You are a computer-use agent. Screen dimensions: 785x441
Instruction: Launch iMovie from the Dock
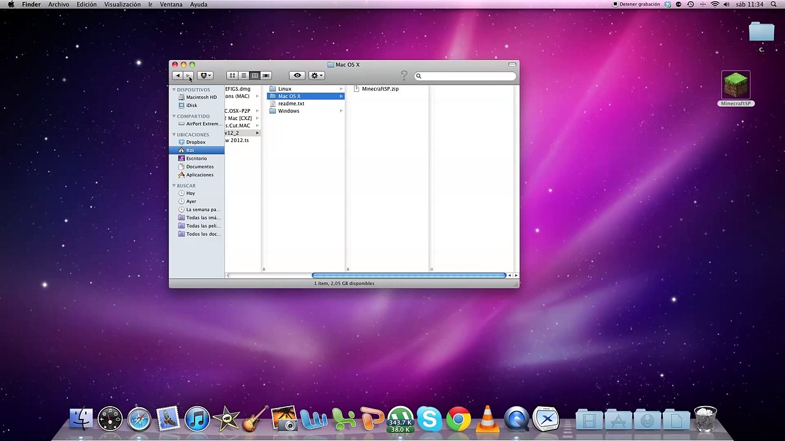226,420
